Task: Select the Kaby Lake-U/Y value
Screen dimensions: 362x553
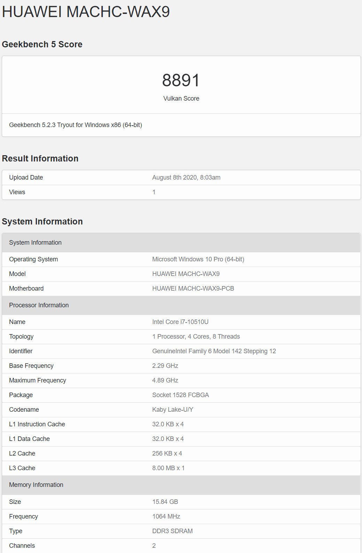Action: (173, 410)
